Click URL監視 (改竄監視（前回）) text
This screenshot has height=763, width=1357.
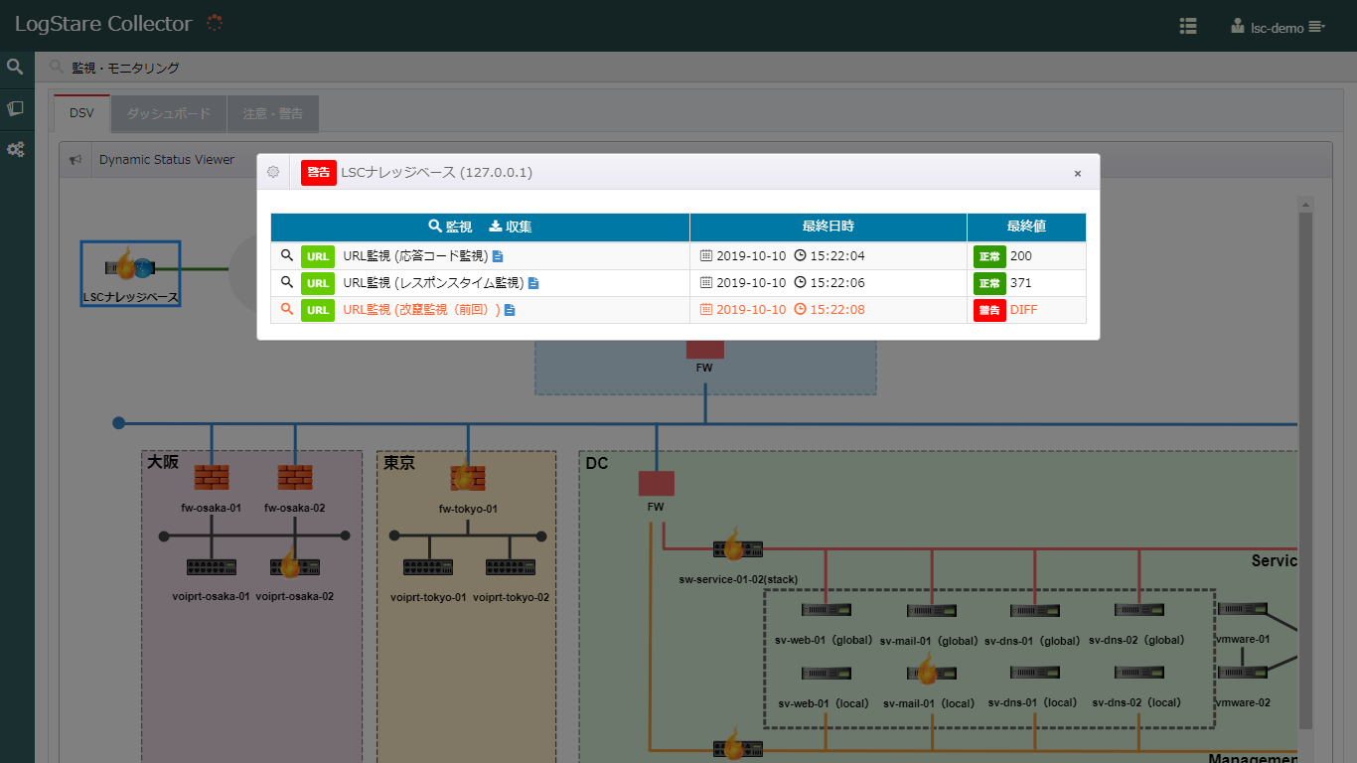[421, 310]
